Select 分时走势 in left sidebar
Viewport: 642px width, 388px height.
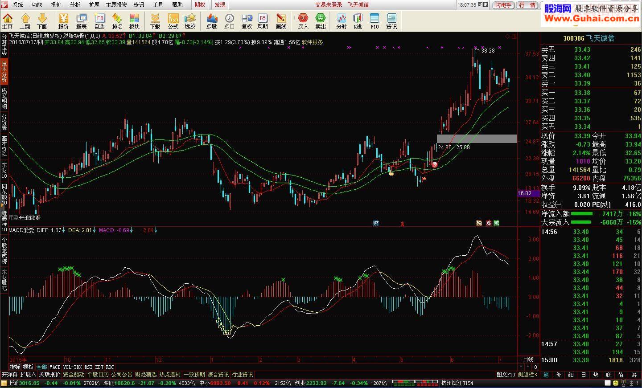point(4,45)
